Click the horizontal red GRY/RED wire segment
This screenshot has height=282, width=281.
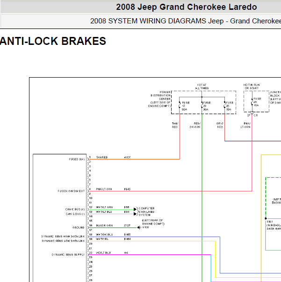tap(252, 141)
